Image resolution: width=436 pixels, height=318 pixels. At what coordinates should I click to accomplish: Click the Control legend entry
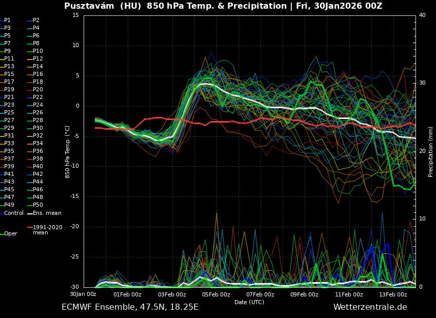click(14, 213)
